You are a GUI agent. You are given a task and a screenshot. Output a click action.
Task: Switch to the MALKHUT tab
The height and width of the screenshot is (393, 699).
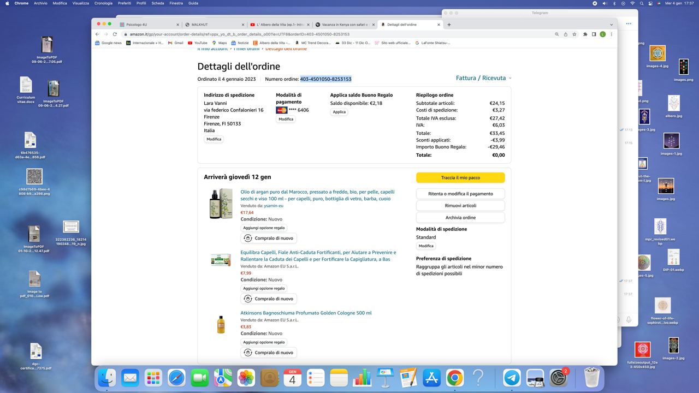pos(214,25)
